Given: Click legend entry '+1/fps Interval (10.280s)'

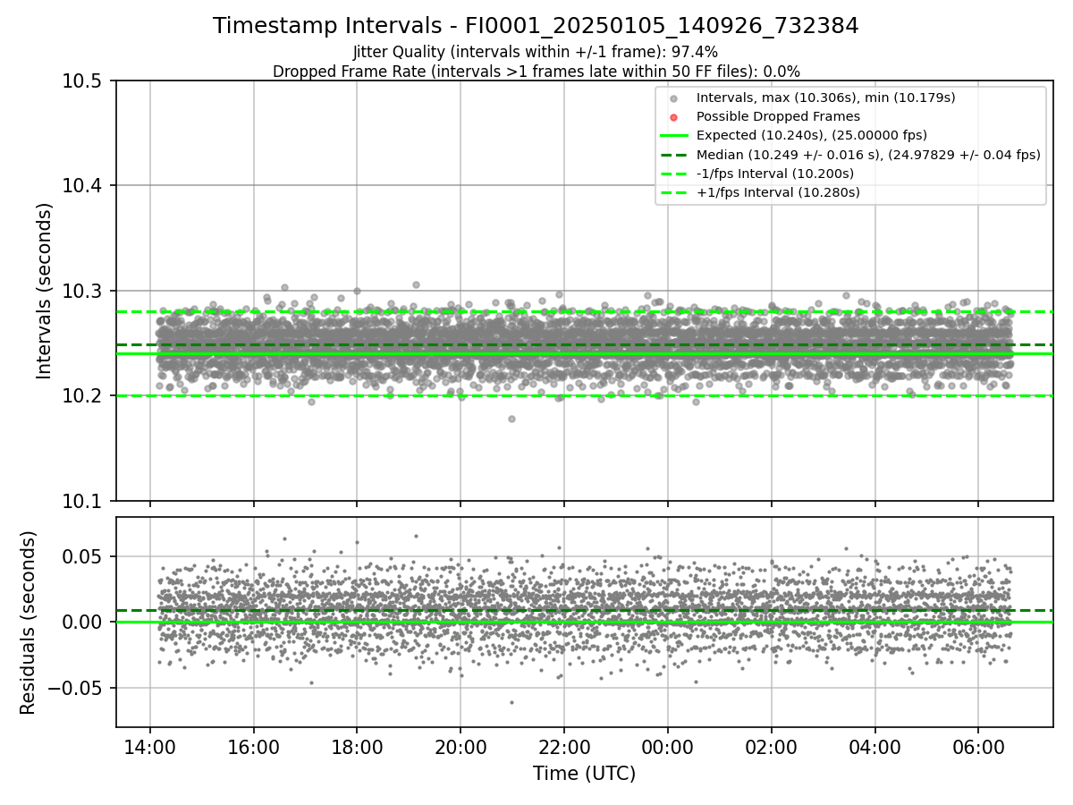Looking at the screenshot, I should [x=778, y=191].
